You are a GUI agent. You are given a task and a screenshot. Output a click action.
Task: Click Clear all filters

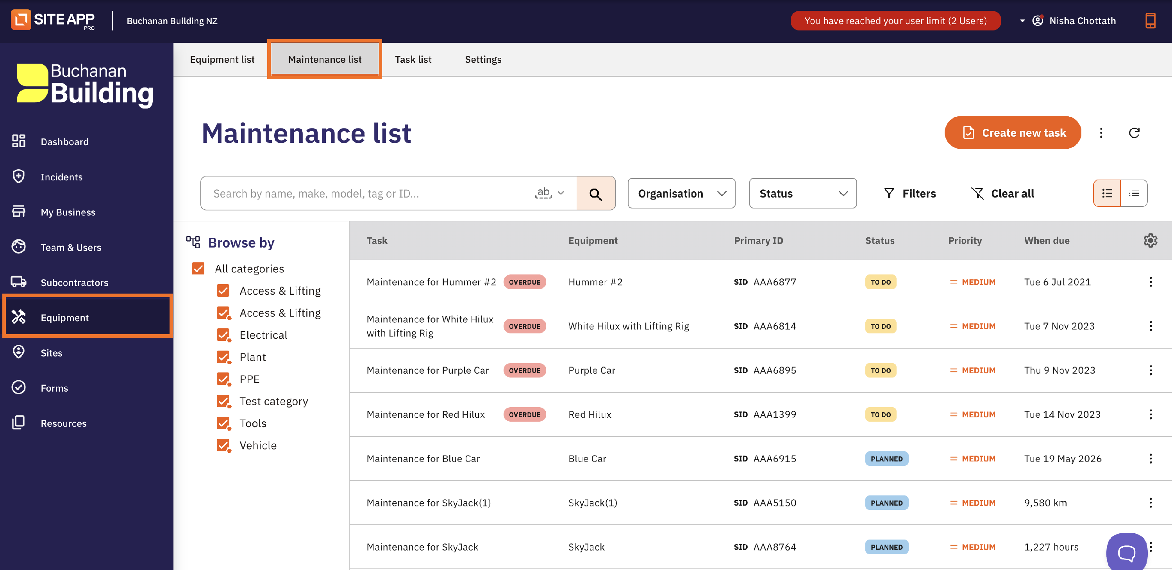tap(1003, 194)
